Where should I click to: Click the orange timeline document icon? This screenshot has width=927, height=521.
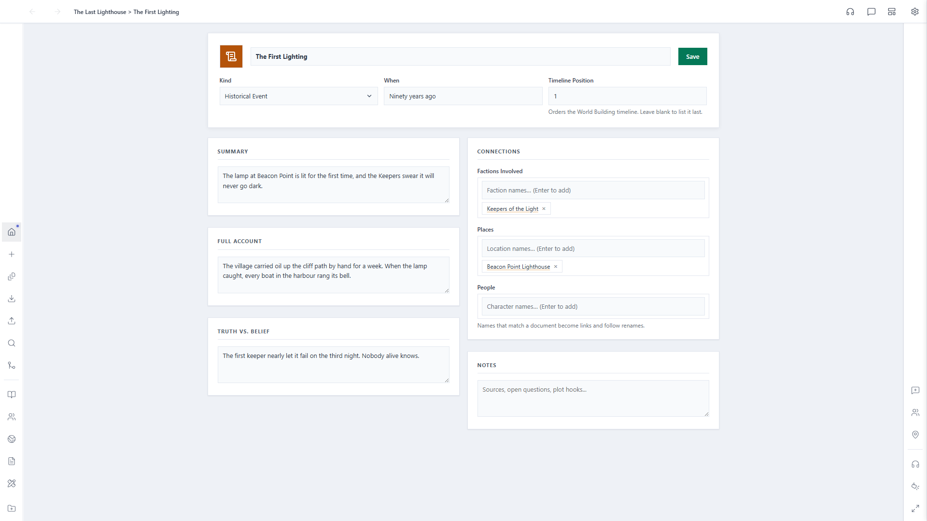point(231,56)
